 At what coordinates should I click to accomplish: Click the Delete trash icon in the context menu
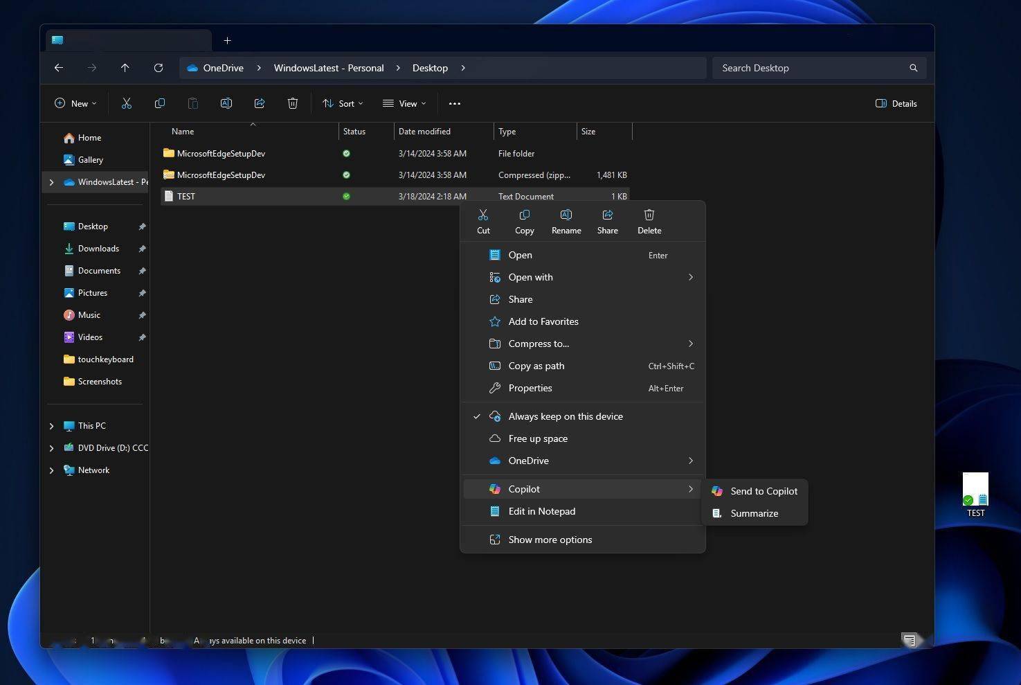pos(649,215)
